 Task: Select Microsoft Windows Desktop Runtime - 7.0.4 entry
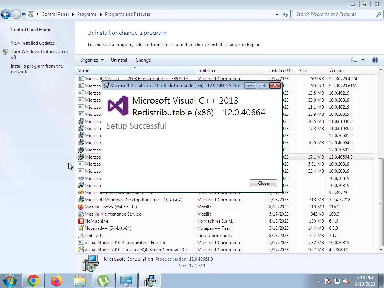(x=226, y=200)
